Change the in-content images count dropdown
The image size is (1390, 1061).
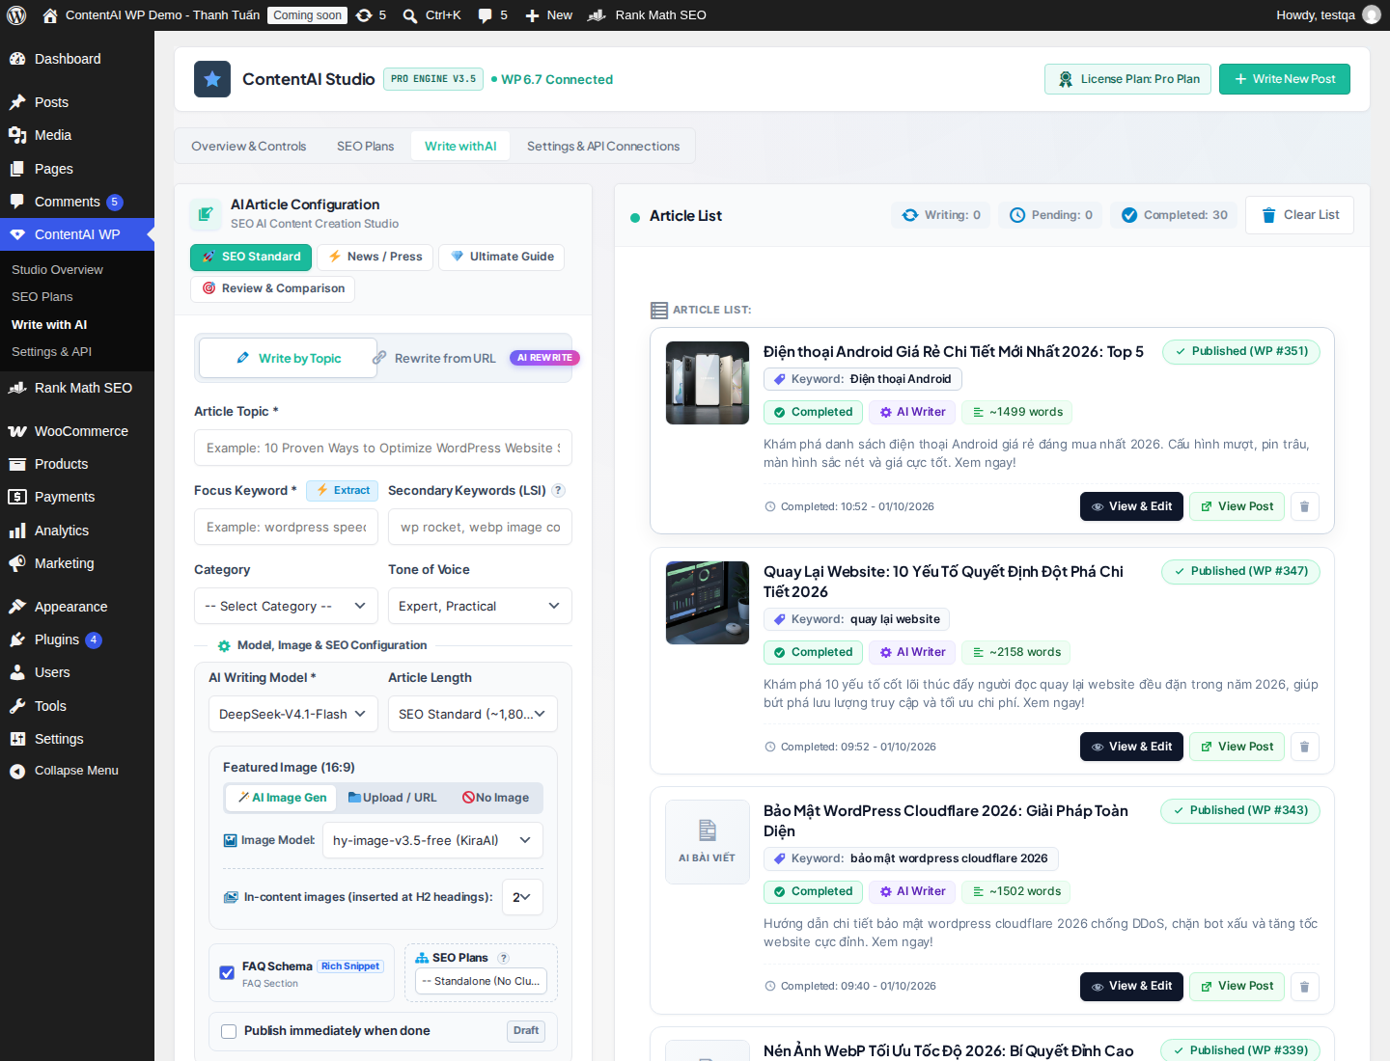pyautogui.click(x=522, y=897)
